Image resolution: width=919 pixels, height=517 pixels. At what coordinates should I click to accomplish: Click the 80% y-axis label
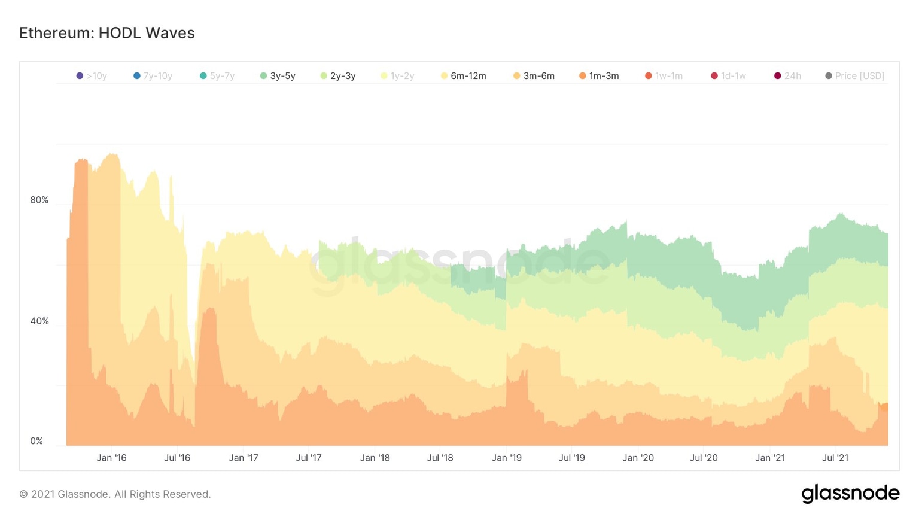click(39, 200)
